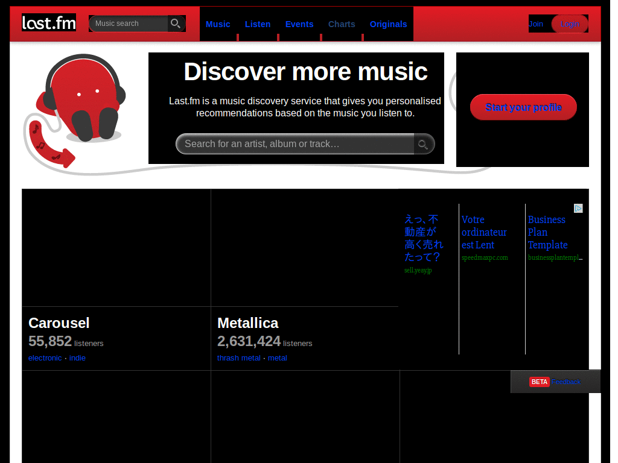This screenshot has width=618, height=463.
Task: Open the Originals menu
Action: [388, 24]
